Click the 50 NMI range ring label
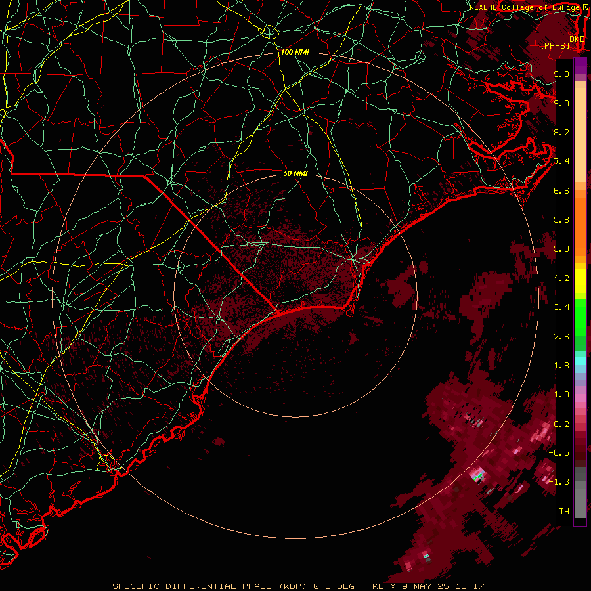 pyautogui.click(x=295, y=173)
